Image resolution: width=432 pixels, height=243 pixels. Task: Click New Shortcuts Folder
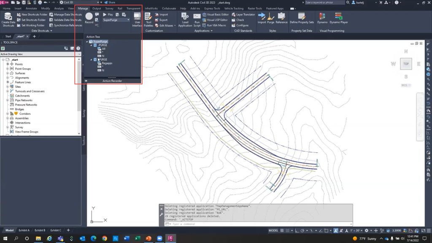(x=32, y=14)
